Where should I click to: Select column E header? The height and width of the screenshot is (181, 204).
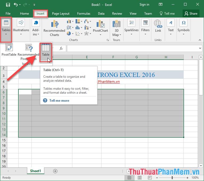pos(87,57)
